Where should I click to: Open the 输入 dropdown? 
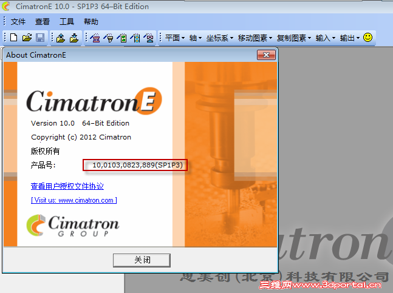[x=326, y=38]
